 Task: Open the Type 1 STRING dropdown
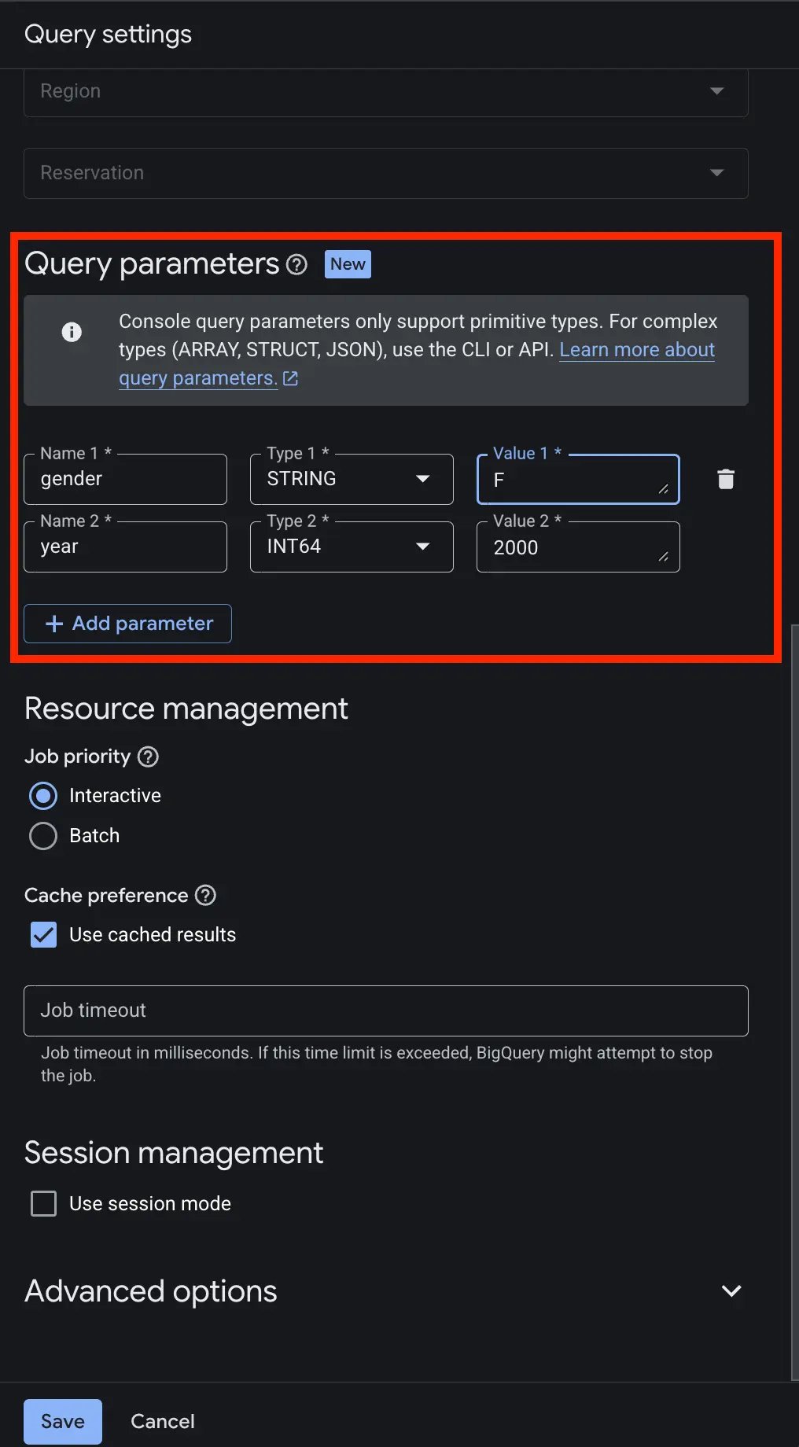tap(352, 479)
